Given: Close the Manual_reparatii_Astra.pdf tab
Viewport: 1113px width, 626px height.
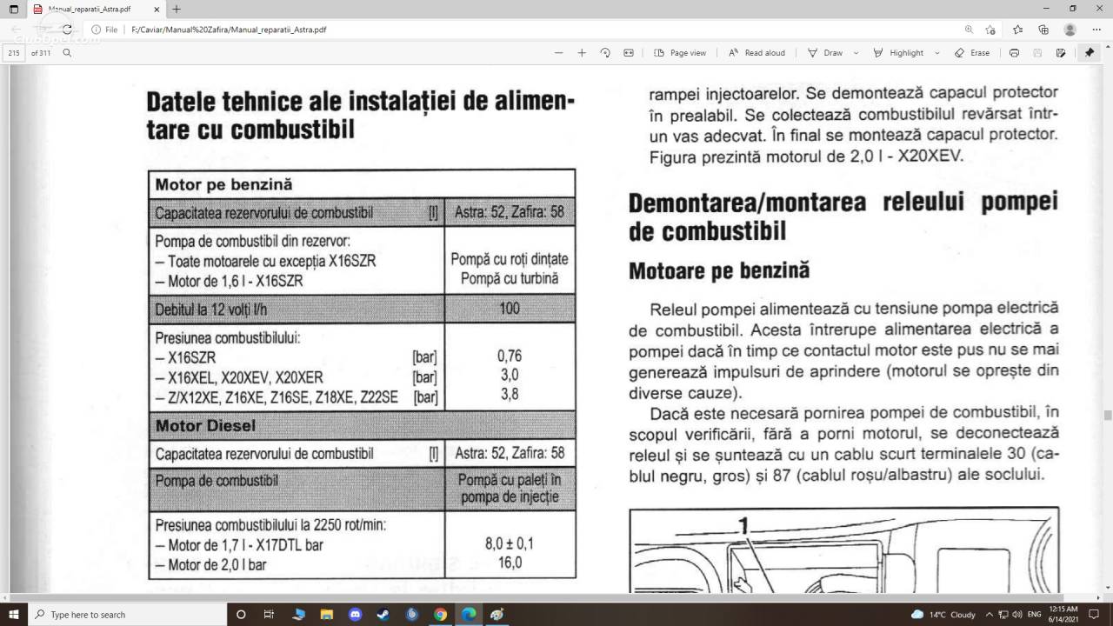Looking at the screenshot, I should (x=157, y=9).
